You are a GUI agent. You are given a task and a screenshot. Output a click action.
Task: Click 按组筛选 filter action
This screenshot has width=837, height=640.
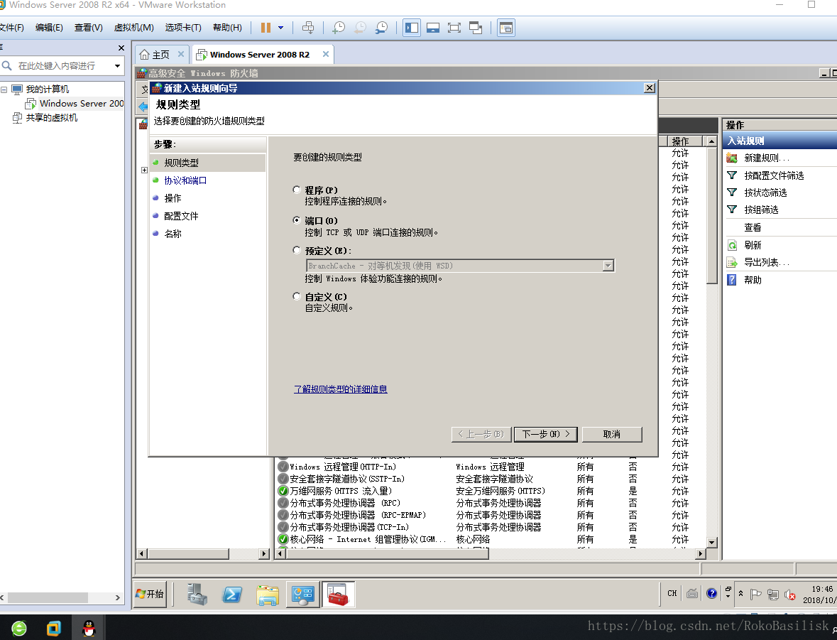coord(761,210)
